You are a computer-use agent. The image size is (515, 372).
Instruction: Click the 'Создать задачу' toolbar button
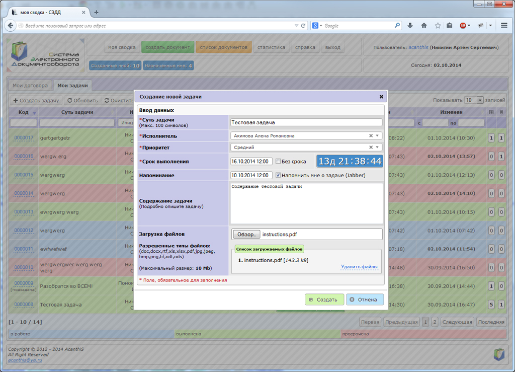(36, 100)
